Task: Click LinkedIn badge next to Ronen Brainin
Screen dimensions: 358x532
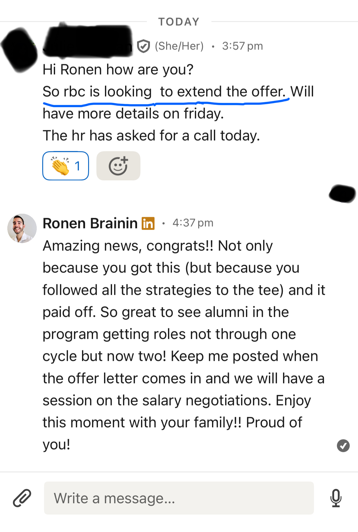Action: tap(148, 224)
